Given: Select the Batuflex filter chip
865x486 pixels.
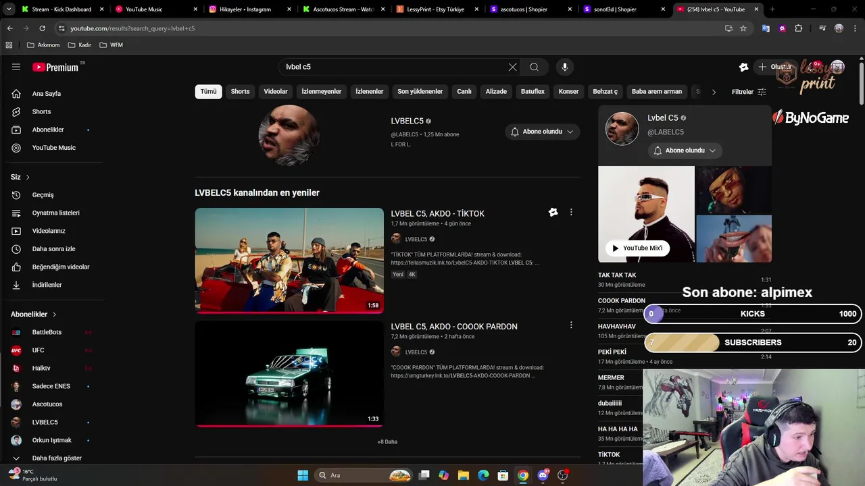Looking at the screenshot, I should point(533,92).
